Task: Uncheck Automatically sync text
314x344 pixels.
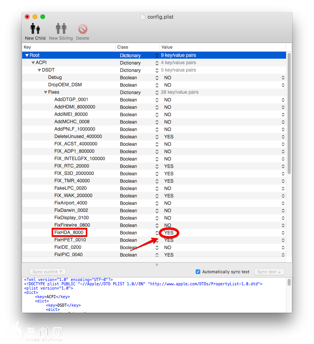Action: pyautogui.click(x=198, y=272)
